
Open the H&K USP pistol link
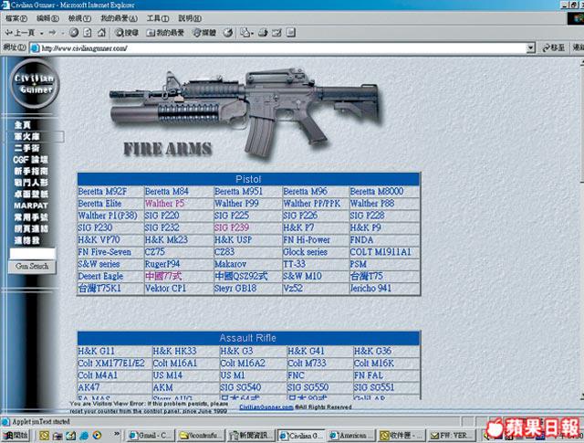click(x=234, y=240)
